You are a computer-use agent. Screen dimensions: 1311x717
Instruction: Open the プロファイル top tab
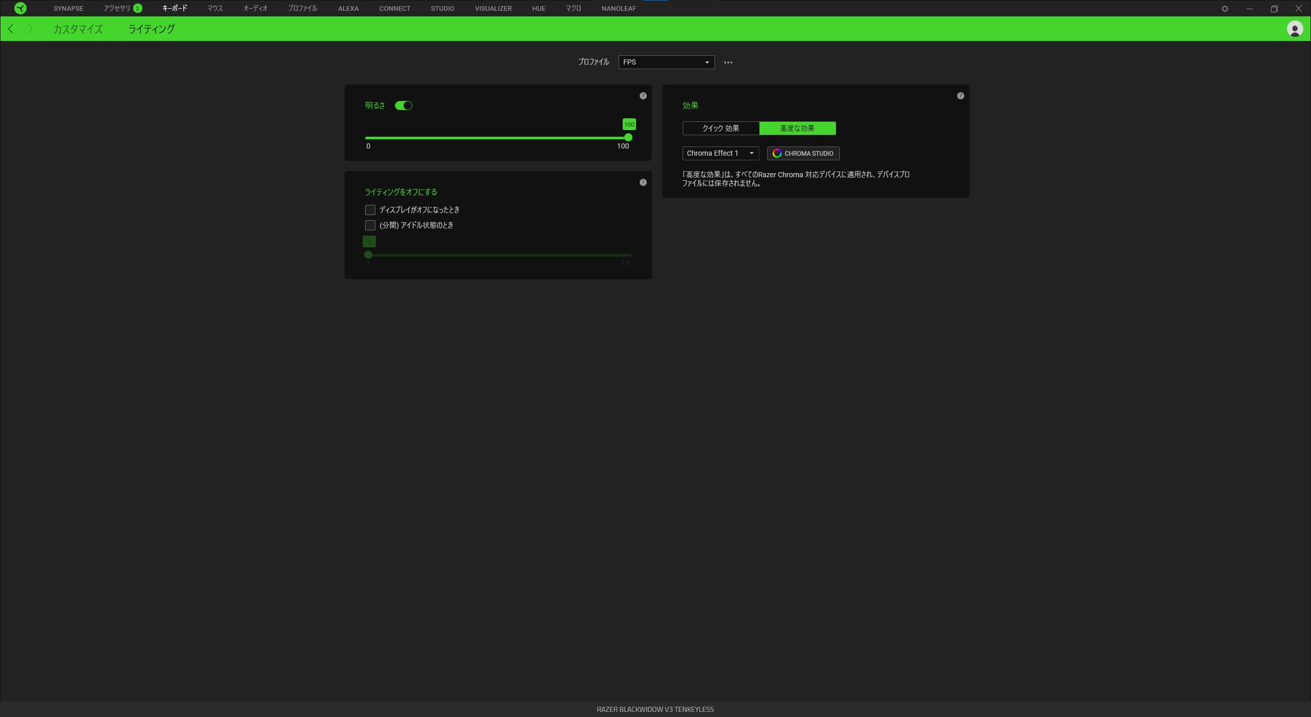click(x=303, y=8)
